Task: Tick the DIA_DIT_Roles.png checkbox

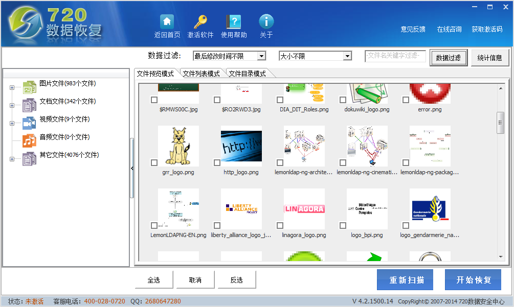Action: pyautogui.click(x=280, y=100)
